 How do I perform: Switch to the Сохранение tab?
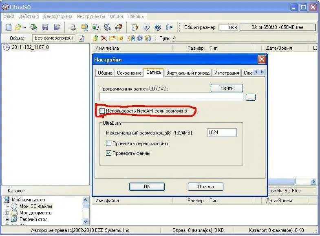click(x=129, y=73)
